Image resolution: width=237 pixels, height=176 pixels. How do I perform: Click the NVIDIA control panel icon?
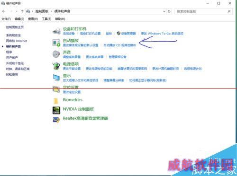56,110
